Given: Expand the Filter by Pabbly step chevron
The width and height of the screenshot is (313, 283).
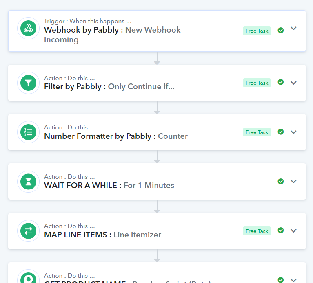Looking at the screenshot, I should tap(293, 83).
